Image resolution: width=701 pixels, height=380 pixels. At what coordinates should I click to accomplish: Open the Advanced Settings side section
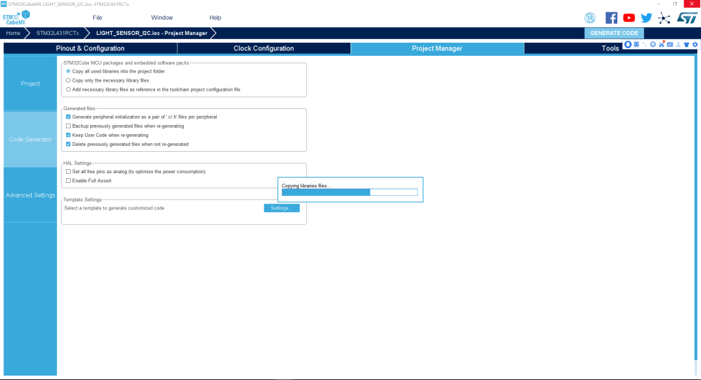click(31, 195)
